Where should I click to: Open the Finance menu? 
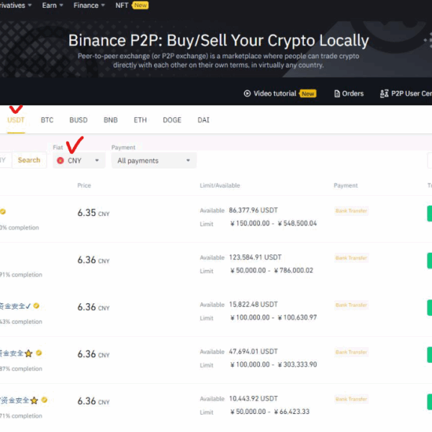click(89, 5)
